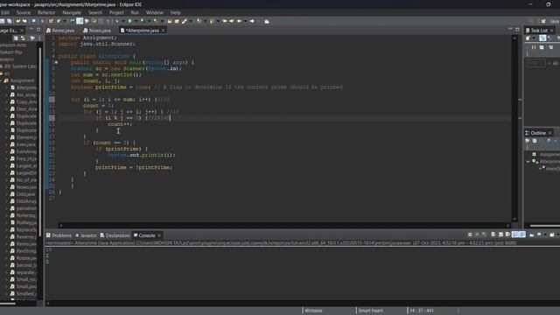Toggle Show Console on standard error change
Viewport: 560px width, 315px height.
click(522, 234)
